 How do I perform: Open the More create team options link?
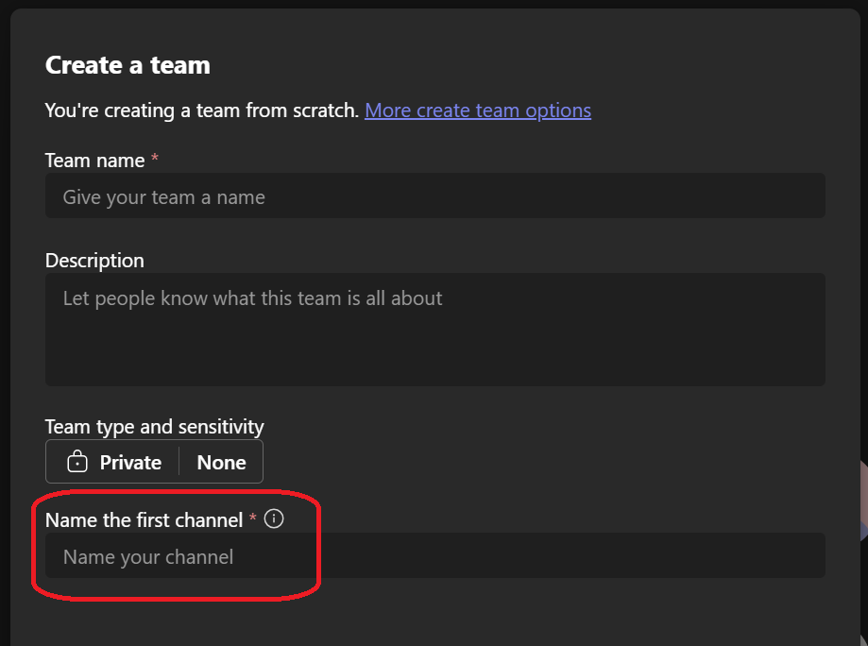click(477, 110)
